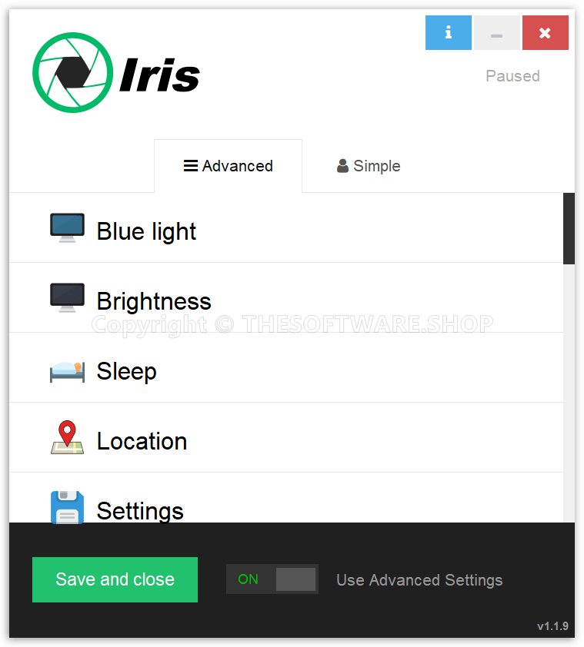Screen dimensions: 584x647
Task: Open the blue info button
Action: 449,32
